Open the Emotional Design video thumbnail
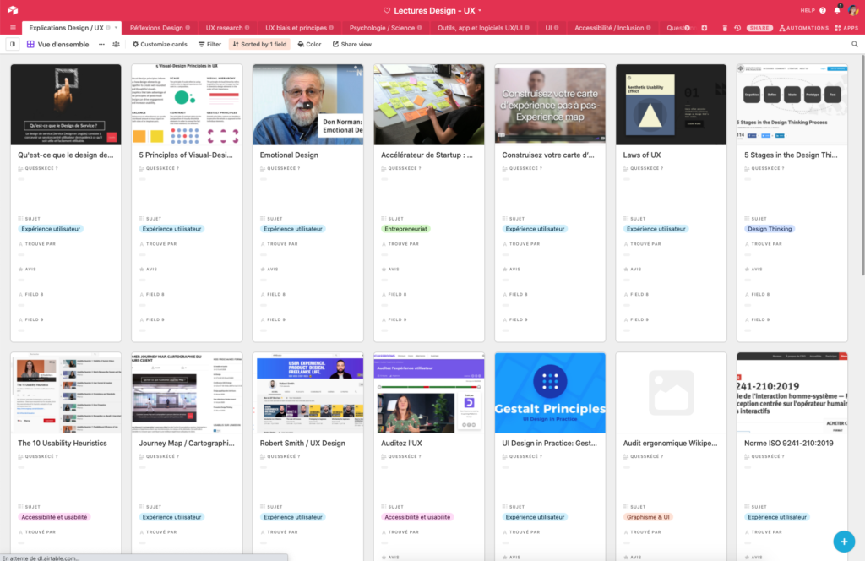Image resolution: width=865 pixels, height=561 pixels. [x=307, y=105]
